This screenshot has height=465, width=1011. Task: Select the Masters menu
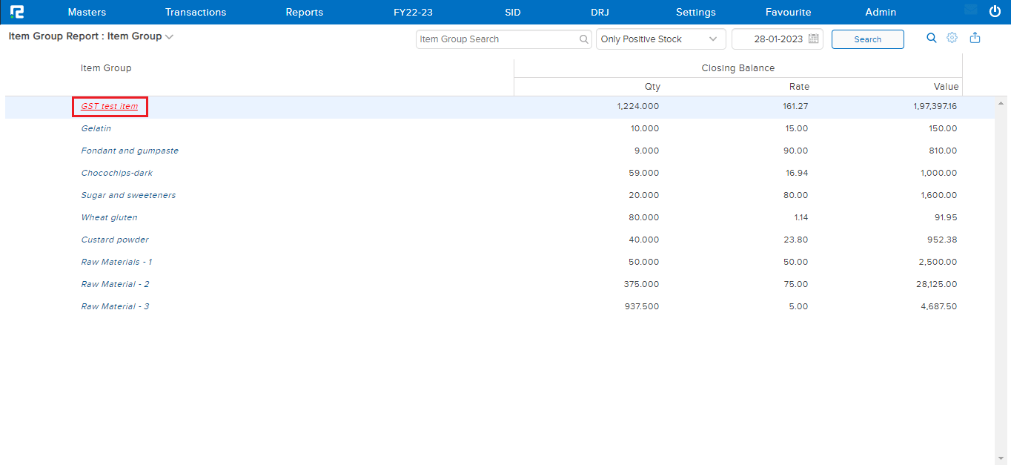[87, 12]
